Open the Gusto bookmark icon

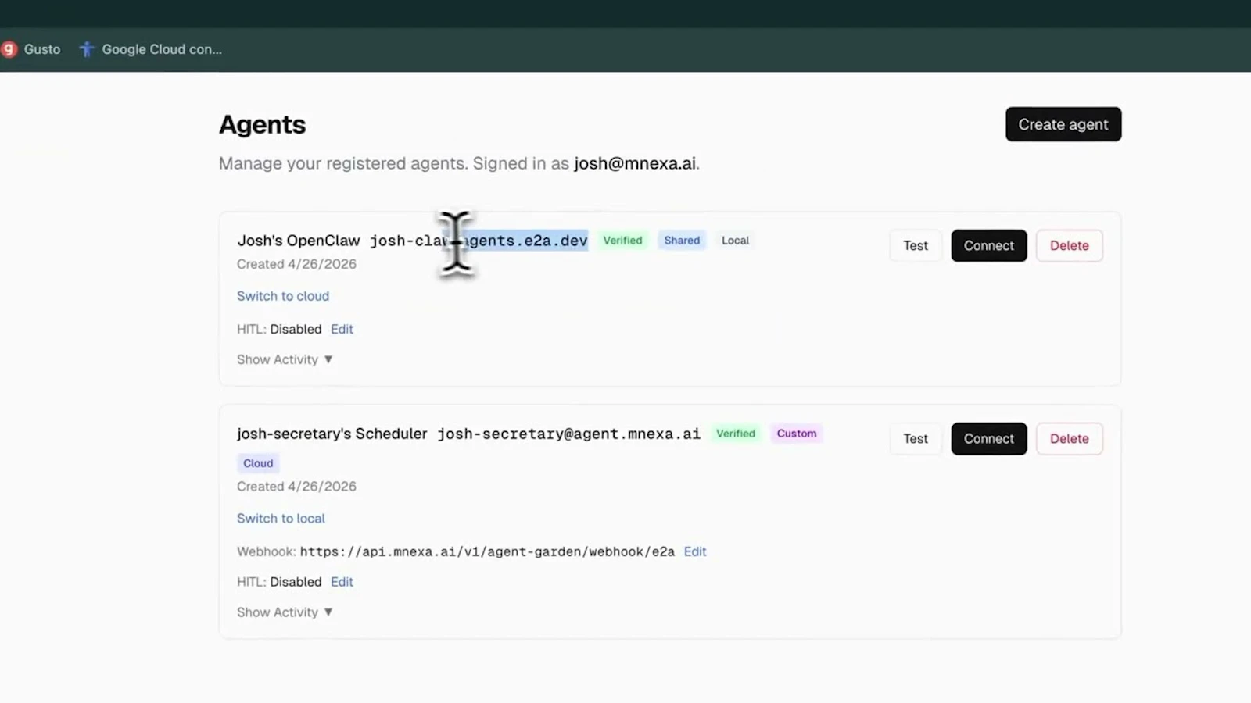pyautogui.click(x=9, y=49)
